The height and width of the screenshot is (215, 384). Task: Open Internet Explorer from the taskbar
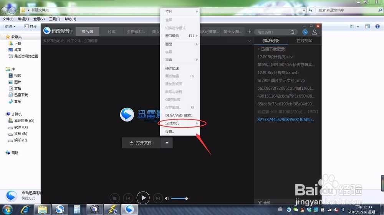25,210
